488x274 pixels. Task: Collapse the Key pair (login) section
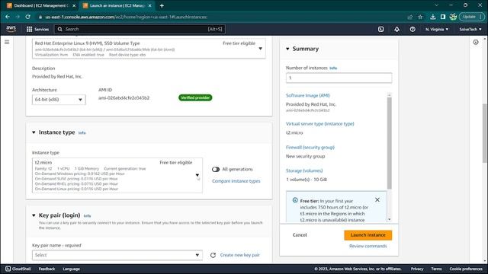[34, 215]
